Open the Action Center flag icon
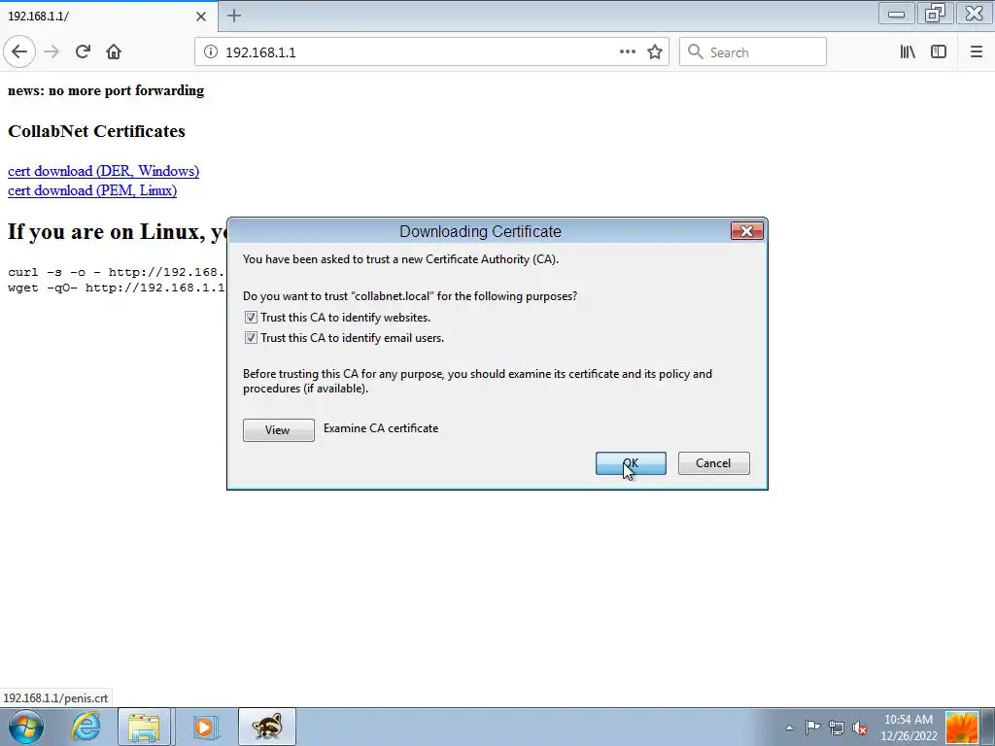The height and width of the screenshot is (746, 995). pyautogui.click(x=812, y=728)
